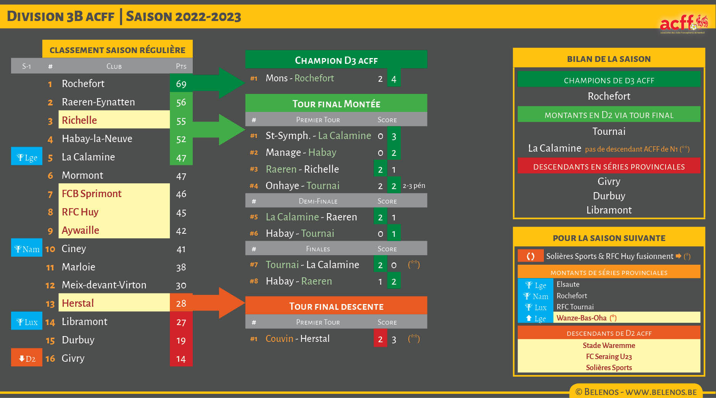Click Herstal's orange 28 points cell
This screenshot has height=398, width=716.
pos(181,303)
